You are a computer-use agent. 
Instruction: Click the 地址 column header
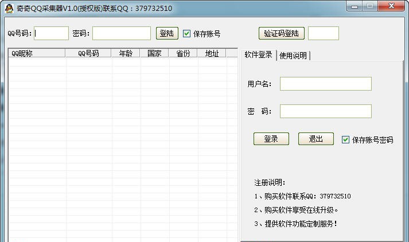pyautogui.click(x=212, y=53)
